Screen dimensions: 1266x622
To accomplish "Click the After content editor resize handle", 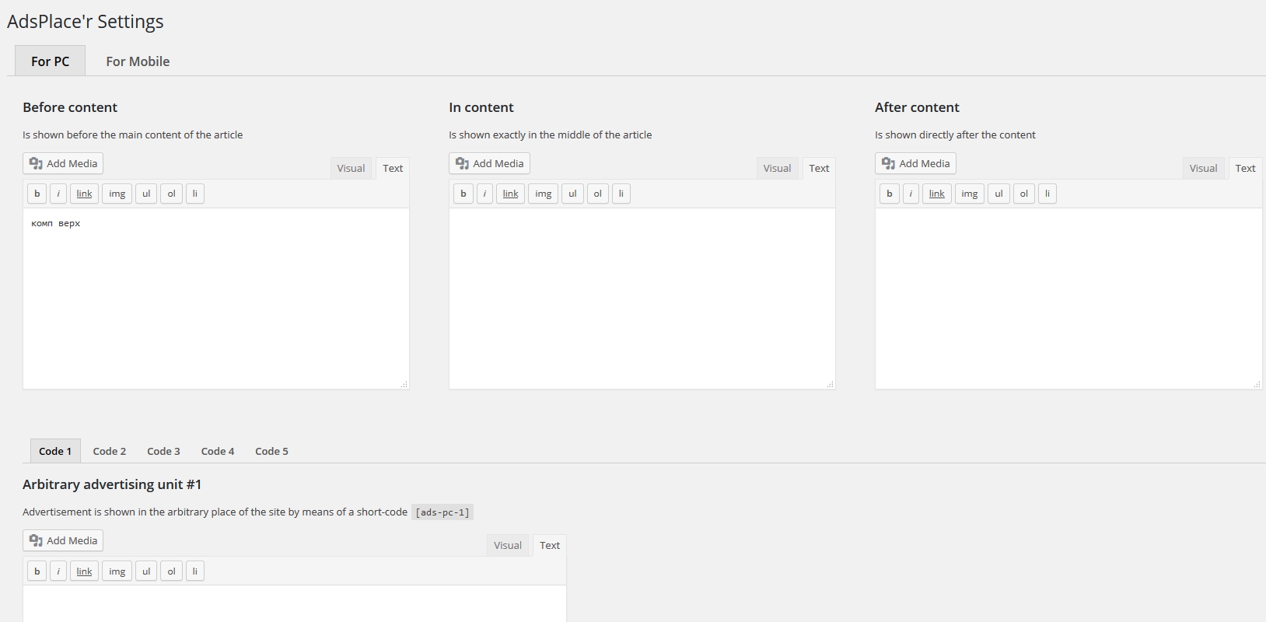I will click(1256, 384).
